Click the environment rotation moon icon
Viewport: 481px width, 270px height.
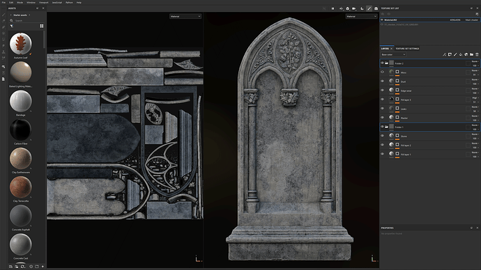(x=362, y=8)
